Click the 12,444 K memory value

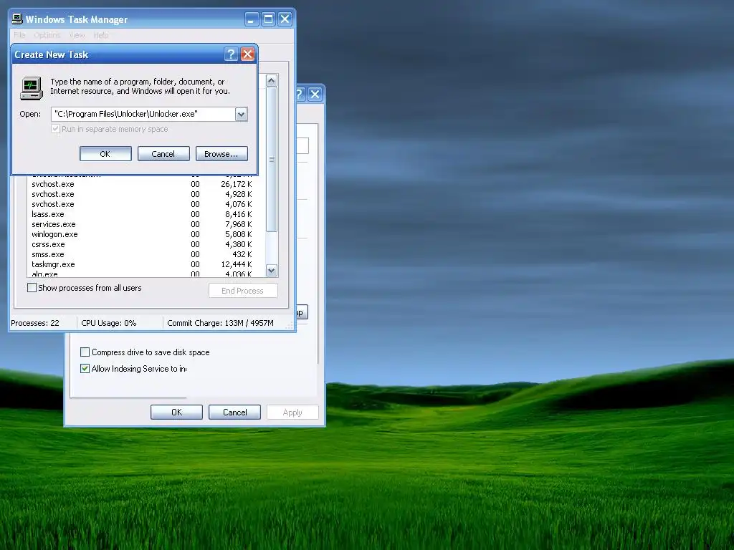click(237, 264)
